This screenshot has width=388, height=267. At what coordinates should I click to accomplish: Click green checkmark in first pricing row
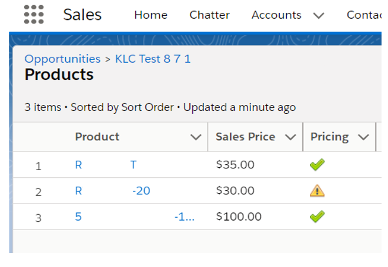pyautogui.click(x=317, y=165)
